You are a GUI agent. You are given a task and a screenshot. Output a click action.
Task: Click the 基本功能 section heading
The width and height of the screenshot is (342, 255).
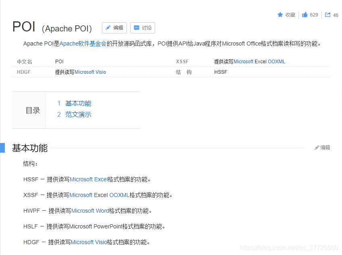30,148
